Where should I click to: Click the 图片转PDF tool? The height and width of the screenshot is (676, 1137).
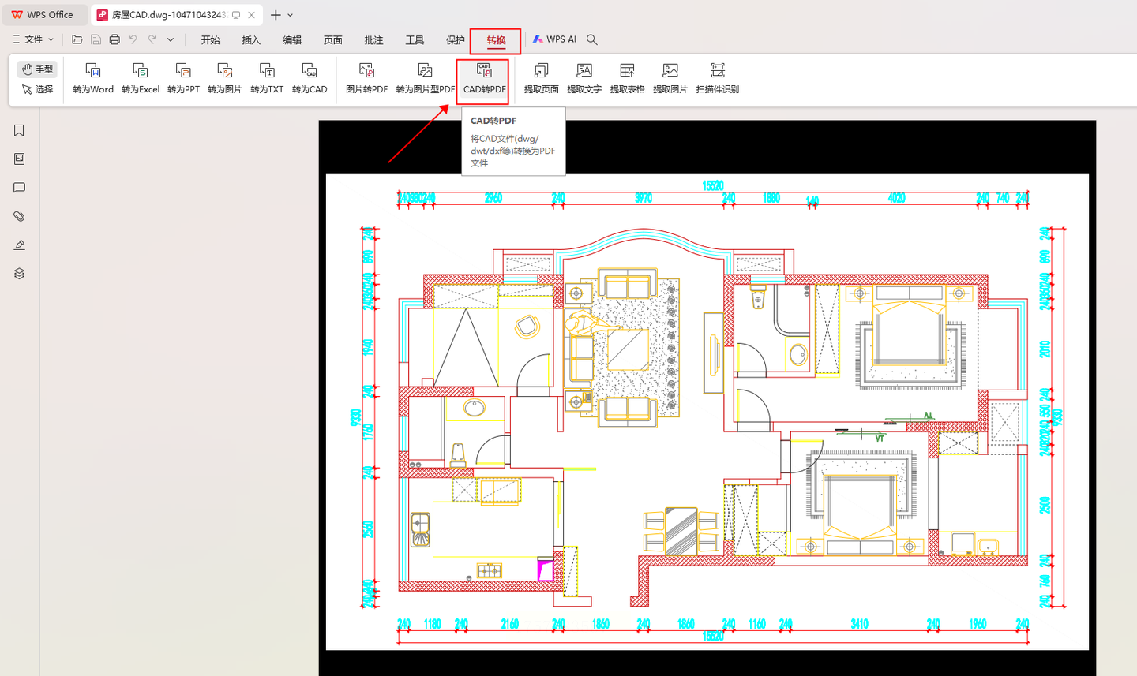(x=366, y=78)
